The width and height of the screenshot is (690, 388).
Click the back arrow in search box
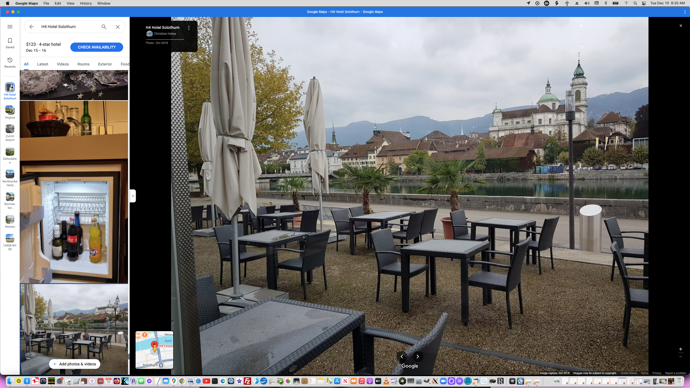32,27
